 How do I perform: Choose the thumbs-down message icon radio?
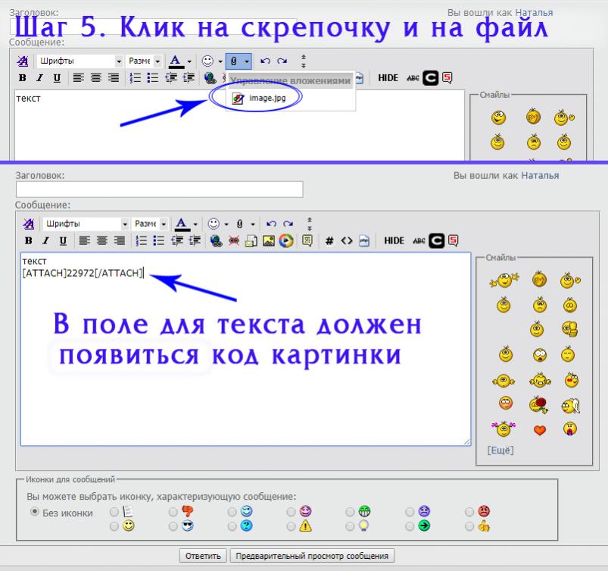click(173, 512)
